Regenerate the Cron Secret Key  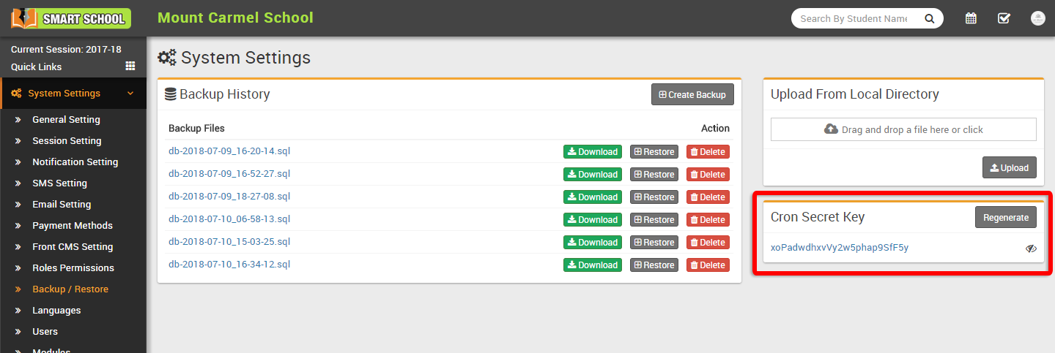pos(1005,217)
